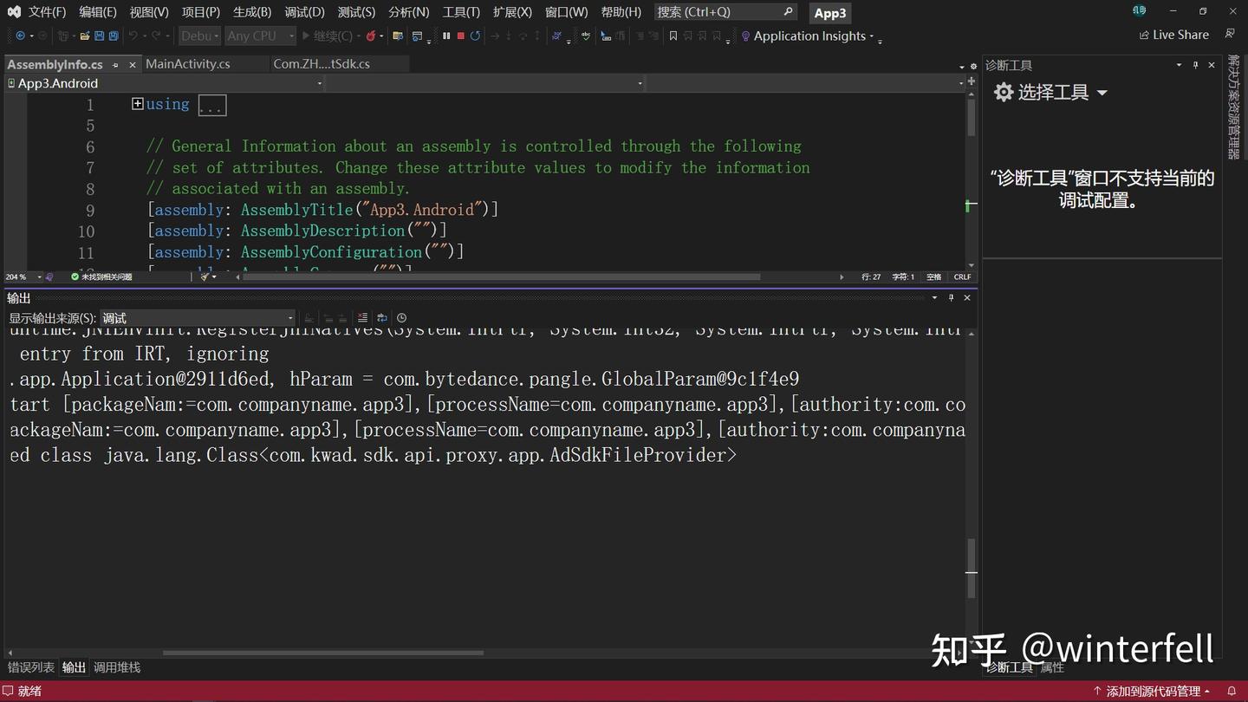
Task: Open the Debug configuration dropdown
Action: click(200, 36)
